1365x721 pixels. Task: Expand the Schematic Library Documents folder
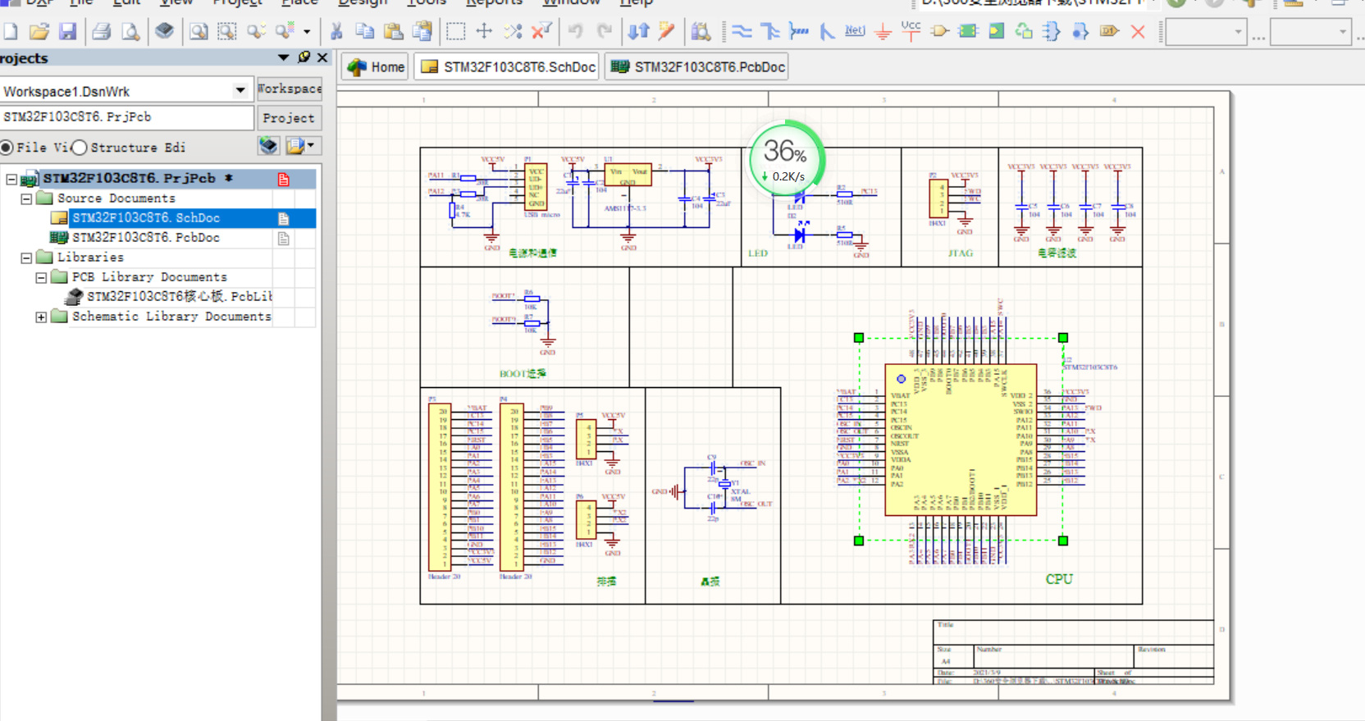[41, 317]
